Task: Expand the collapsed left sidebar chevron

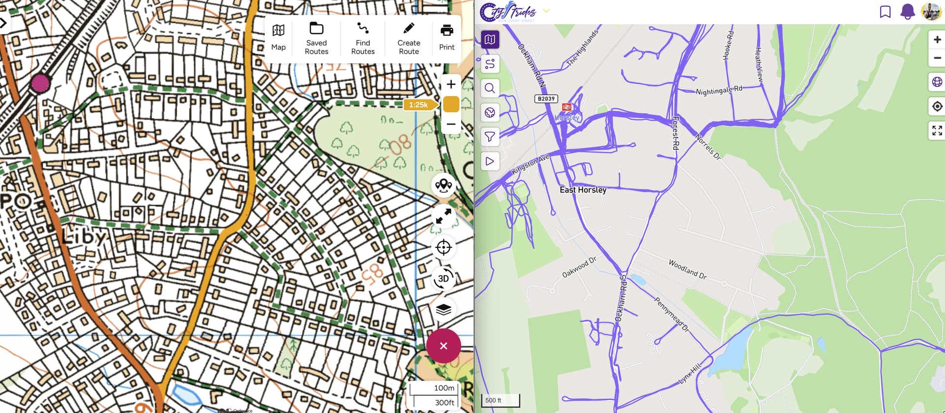Action: 3,23
